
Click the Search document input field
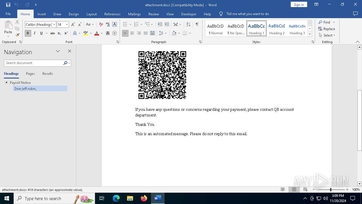tap(33, 63)
